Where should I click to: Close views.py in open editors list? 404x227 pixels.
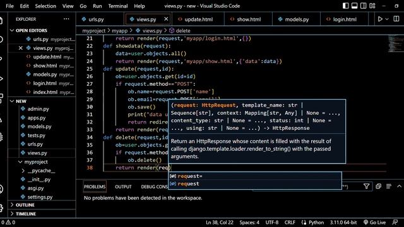tap(21, 48)
